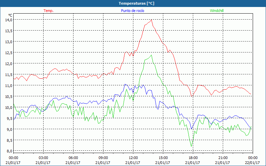Click the blue dew point peak near 11:00

click(x=125, y=84)
